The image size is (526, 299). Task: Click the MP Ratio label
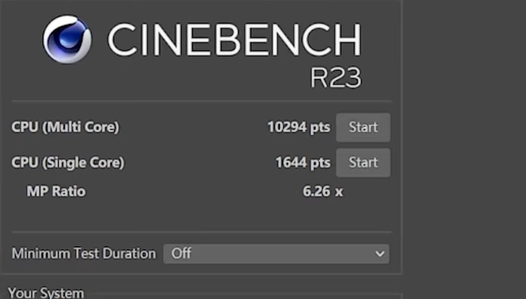[x=56, y=191]
